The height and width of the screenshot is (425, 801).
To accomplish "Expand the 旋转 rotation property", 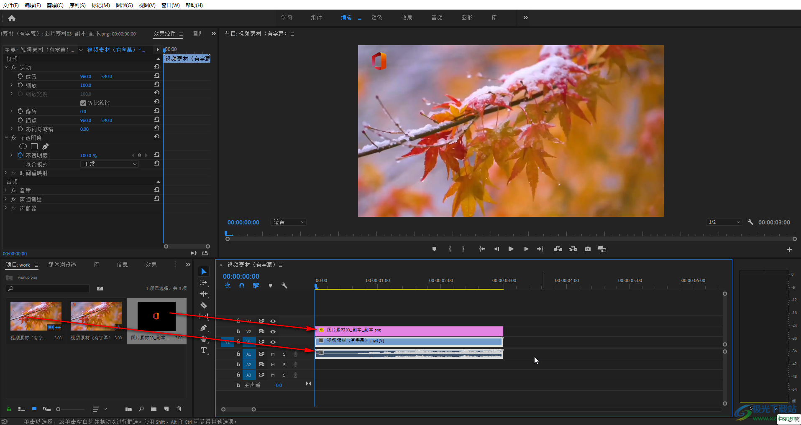I will (11, 111).
